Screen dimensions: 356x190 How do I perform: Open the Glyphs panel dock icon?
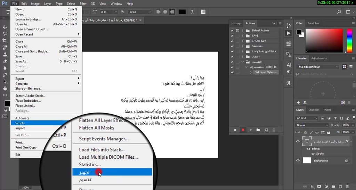pos(289,83)
